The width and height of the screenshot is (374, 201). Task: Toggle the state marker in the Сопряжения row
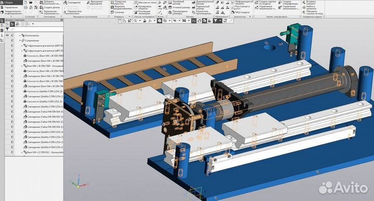pyautogui.click(x=12, y=40)
